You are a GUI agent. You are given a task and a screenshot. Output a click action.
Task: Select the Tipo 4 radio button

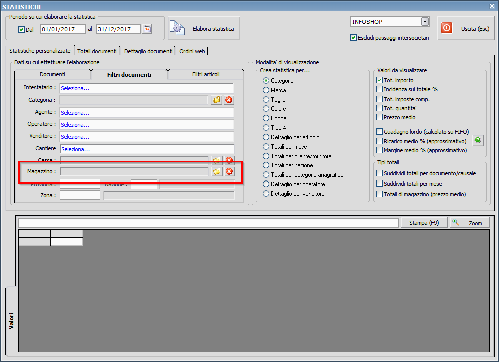266,127
